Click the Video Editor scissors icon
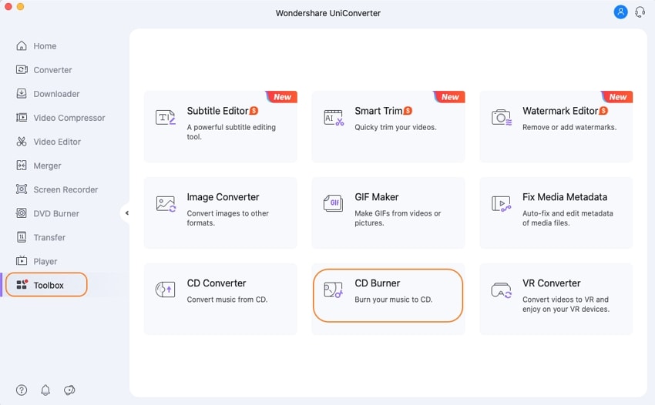 [x=22, y=142]
